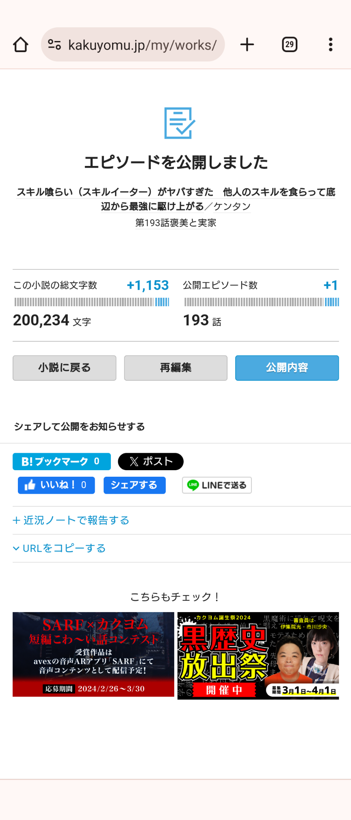Open the tab switcher showing 29 tabs
This screenshot has height=820, width=351.
[290, 45]
